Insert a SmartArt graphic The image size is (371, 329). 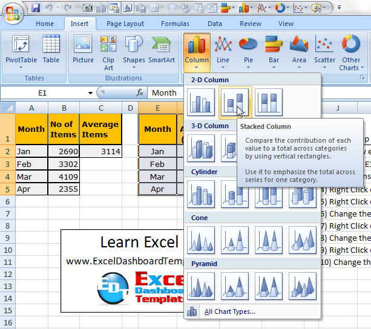[x=162, y=49]
